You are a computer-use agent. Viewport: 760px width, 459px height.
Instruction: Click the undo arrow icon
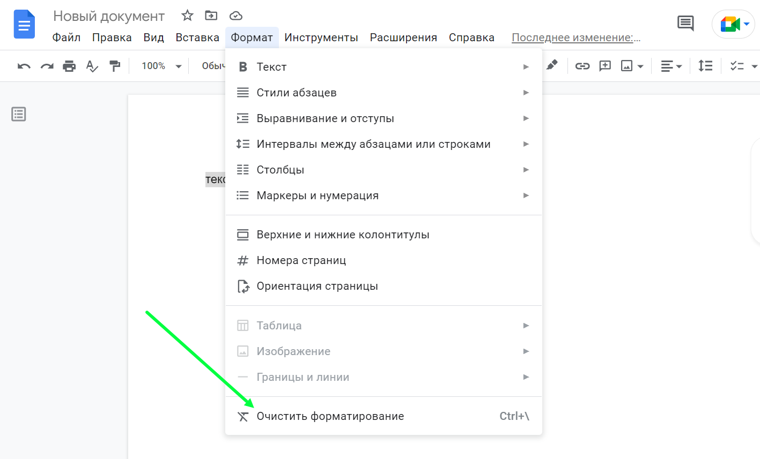[x=24, y=66]
